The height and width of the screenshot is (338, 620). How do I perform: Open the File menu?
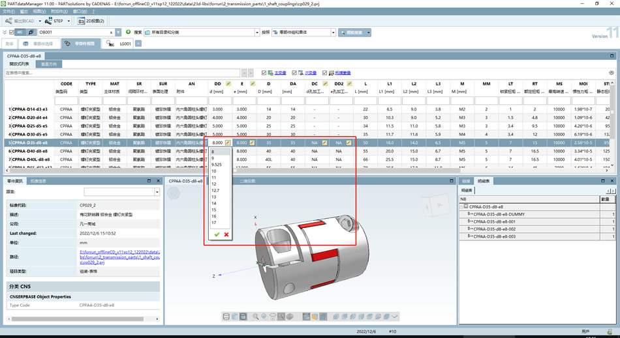point(8,12)
